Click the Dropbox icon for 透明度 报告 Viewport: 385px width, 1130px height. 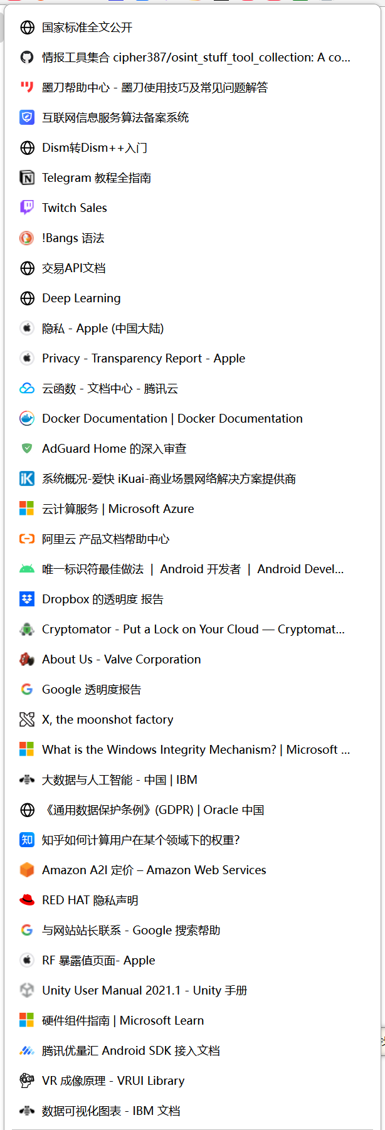[27, 599]
